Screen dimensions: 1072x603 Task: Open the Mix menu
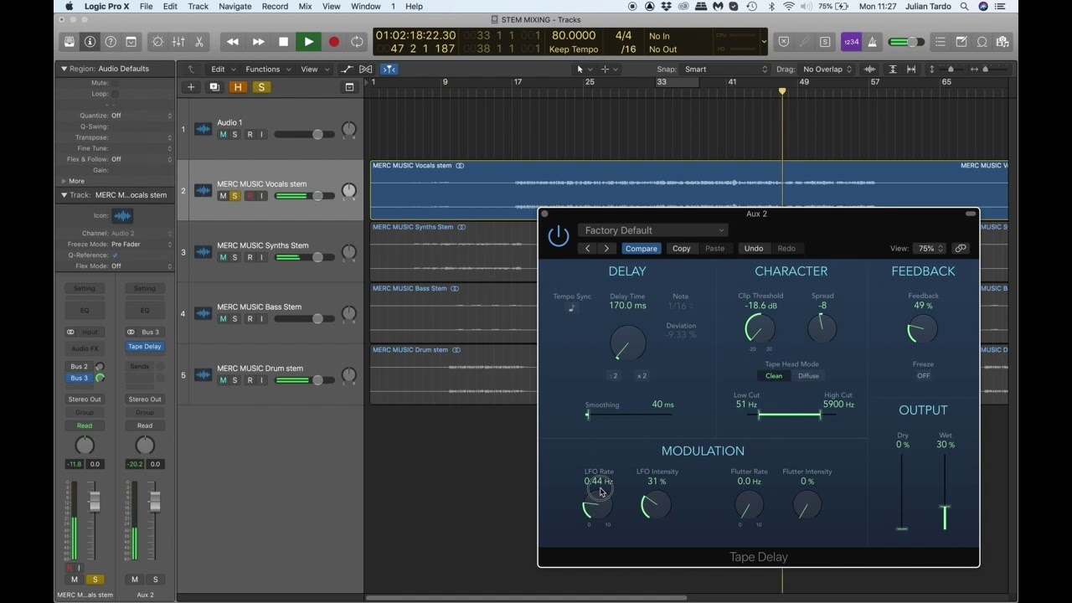(x=305, y=7)
